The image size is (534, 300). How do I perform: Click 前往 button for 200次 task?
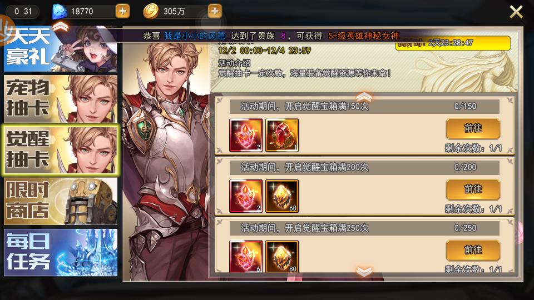click(473, 189)
